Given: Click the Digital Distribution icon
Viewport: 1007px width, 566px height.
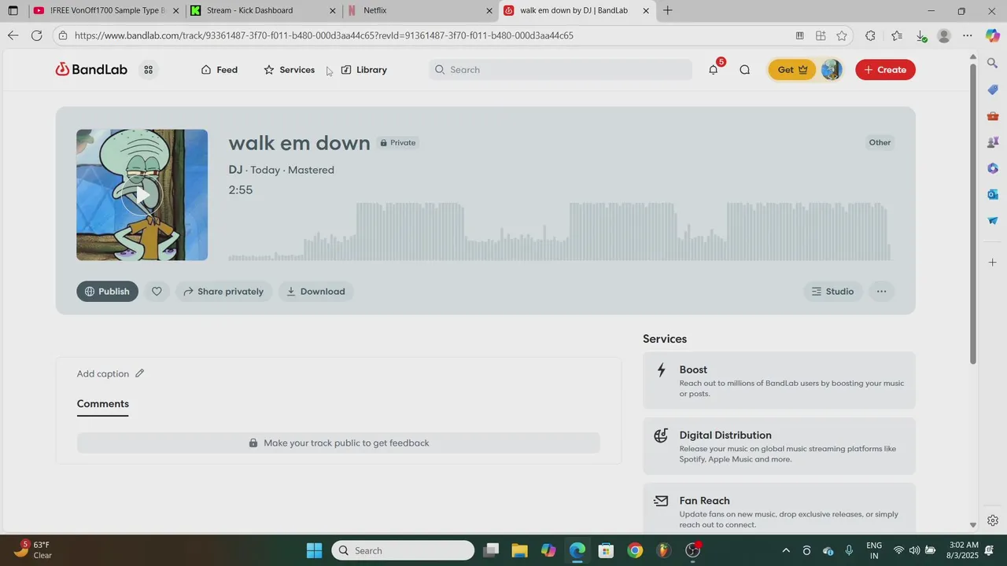Looking at the screenshot, I should point(662,436).
